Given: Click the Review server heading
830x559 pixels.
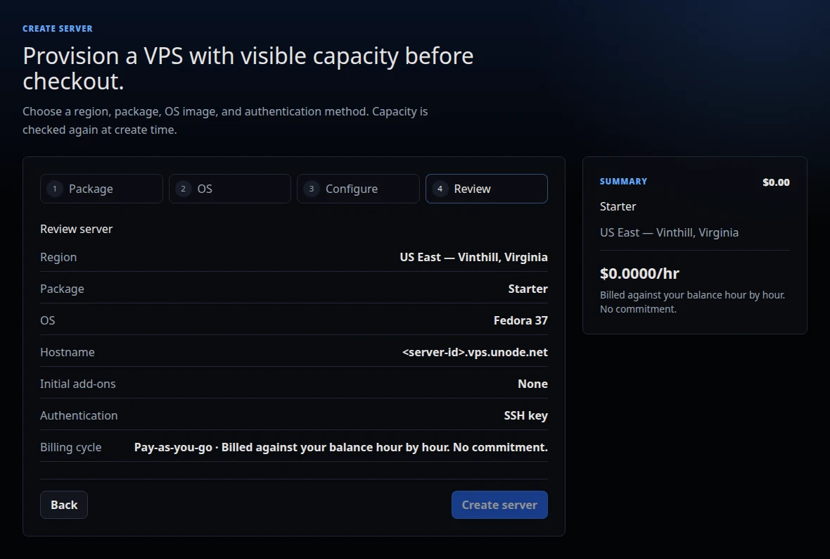Looking at the screenshot, I should [76, 229].
